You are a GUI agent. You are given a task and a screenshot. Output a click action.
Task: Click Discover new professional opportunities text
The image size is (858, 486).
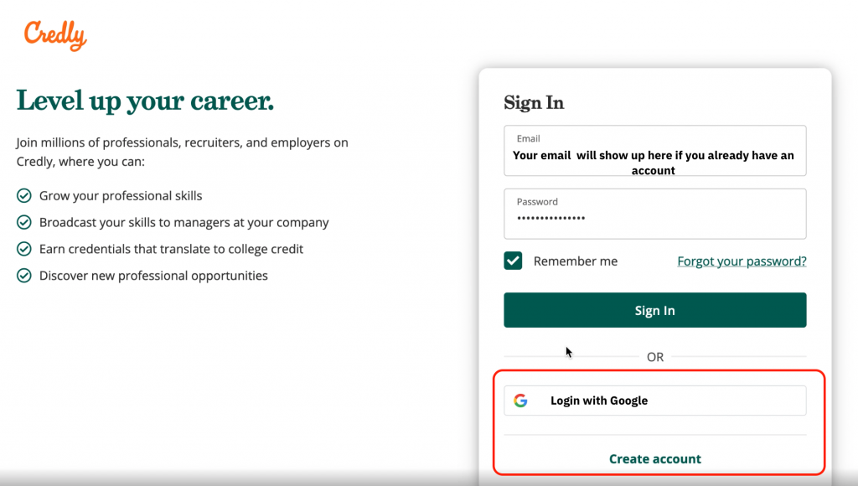(x=153, y=276)
